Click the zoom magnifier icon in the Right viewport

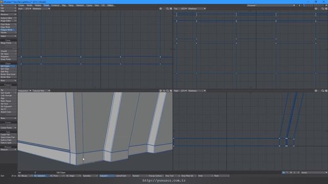tap(323, 91)
